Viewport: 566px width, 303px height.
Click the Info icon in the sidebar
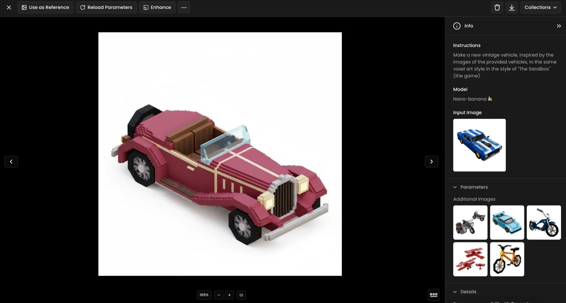(456, 26)
